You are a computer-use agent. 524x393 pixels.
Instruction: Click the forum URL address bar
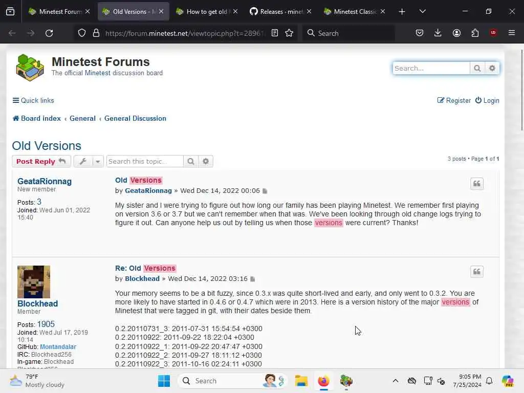click(184, 33)
